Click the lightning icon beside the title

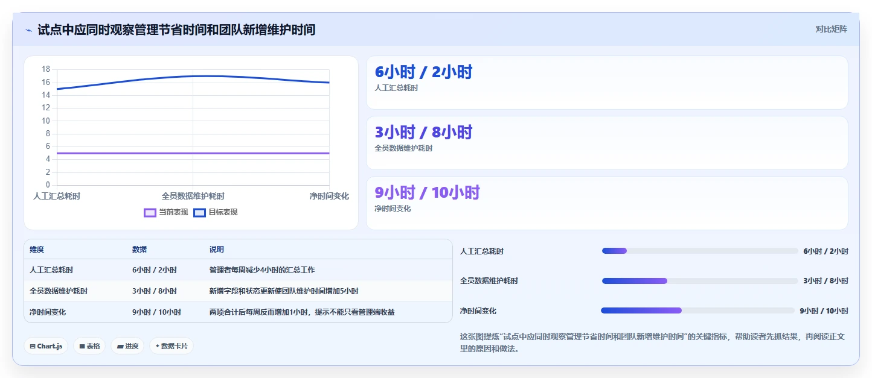28,30
